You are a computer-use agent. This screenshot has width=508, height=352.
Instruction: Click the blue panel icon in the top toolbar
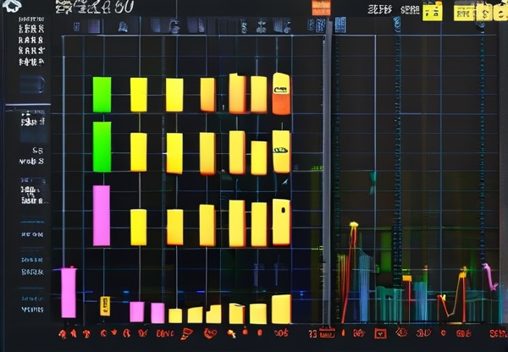point(317,26)
